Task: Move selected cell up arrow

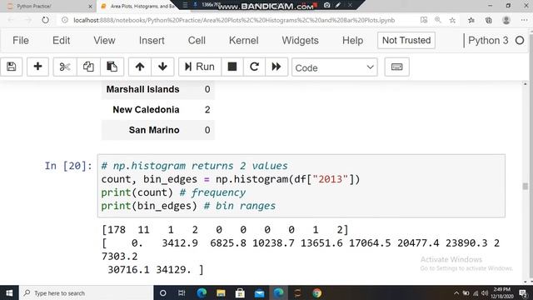Action: coord(140,67)
